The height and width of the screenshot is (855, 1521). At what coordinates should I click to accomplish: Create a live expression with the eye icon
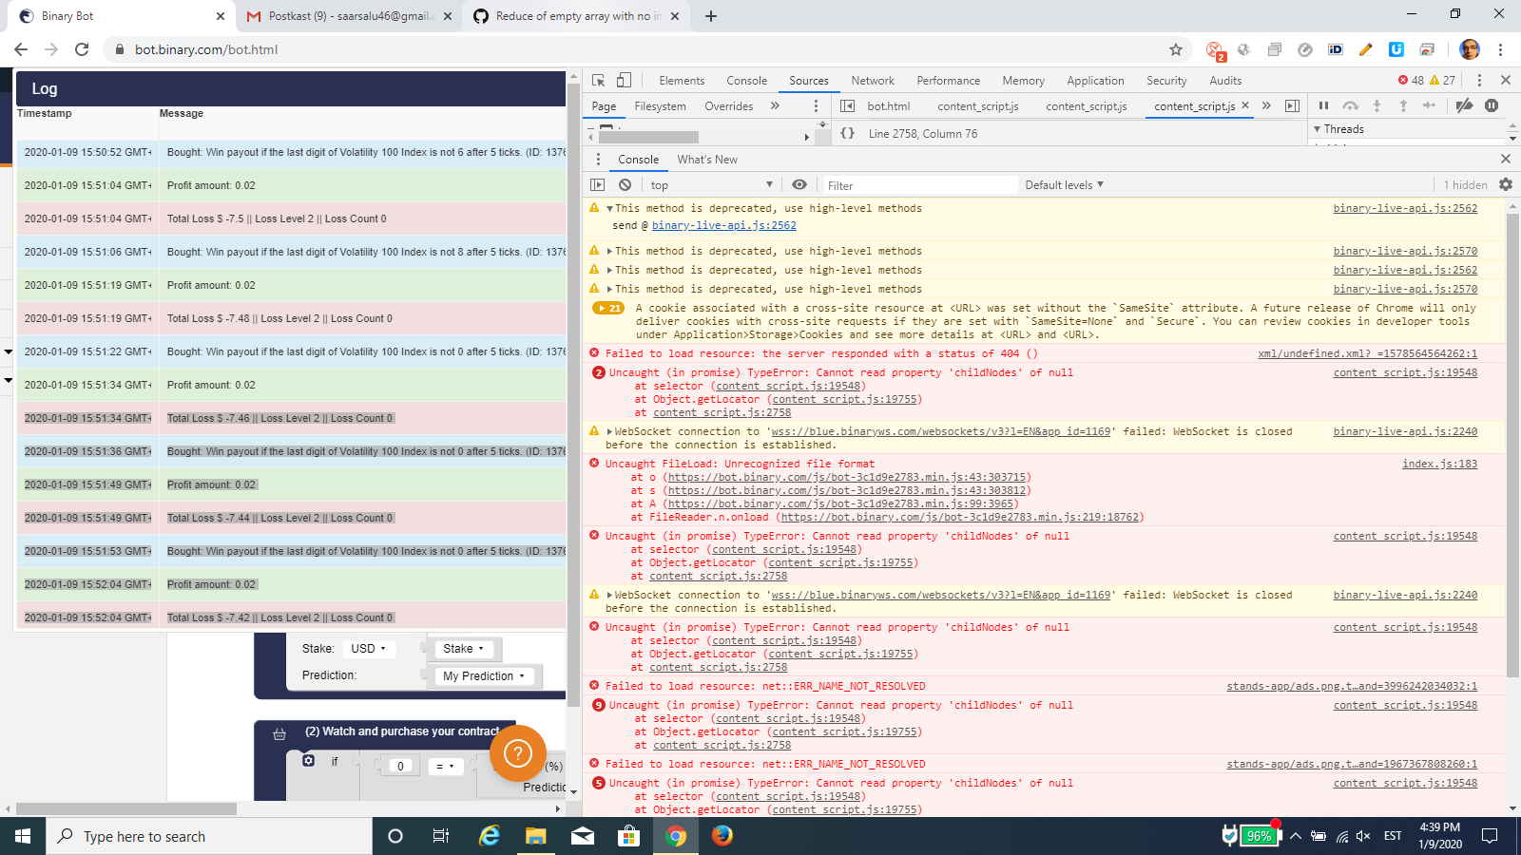tap(799, 184)
